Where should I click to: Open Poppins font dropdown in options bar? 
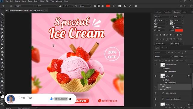click(x=34, y=6)
